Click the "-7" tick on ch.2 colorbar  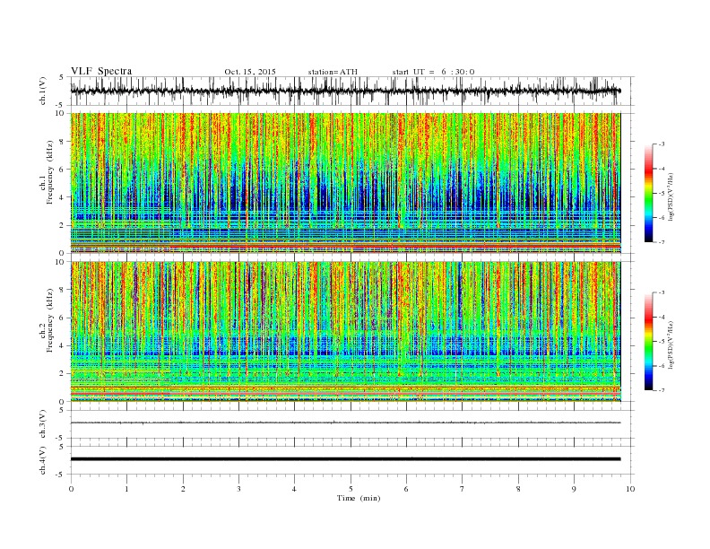click(x=660, y=390)
